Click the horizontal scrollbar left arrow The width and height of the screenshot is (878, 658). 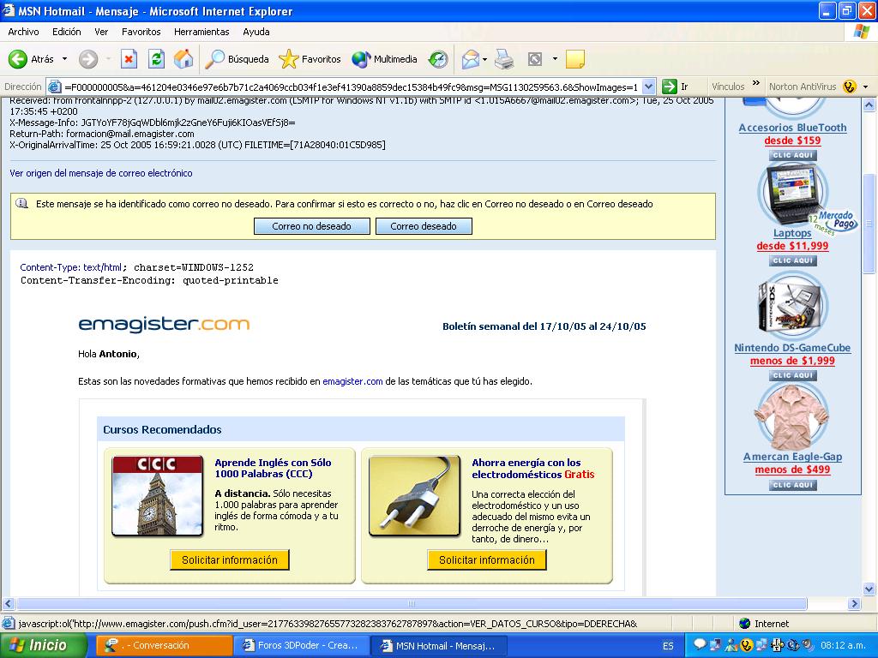pyautogui.click(x=8, y=603)
